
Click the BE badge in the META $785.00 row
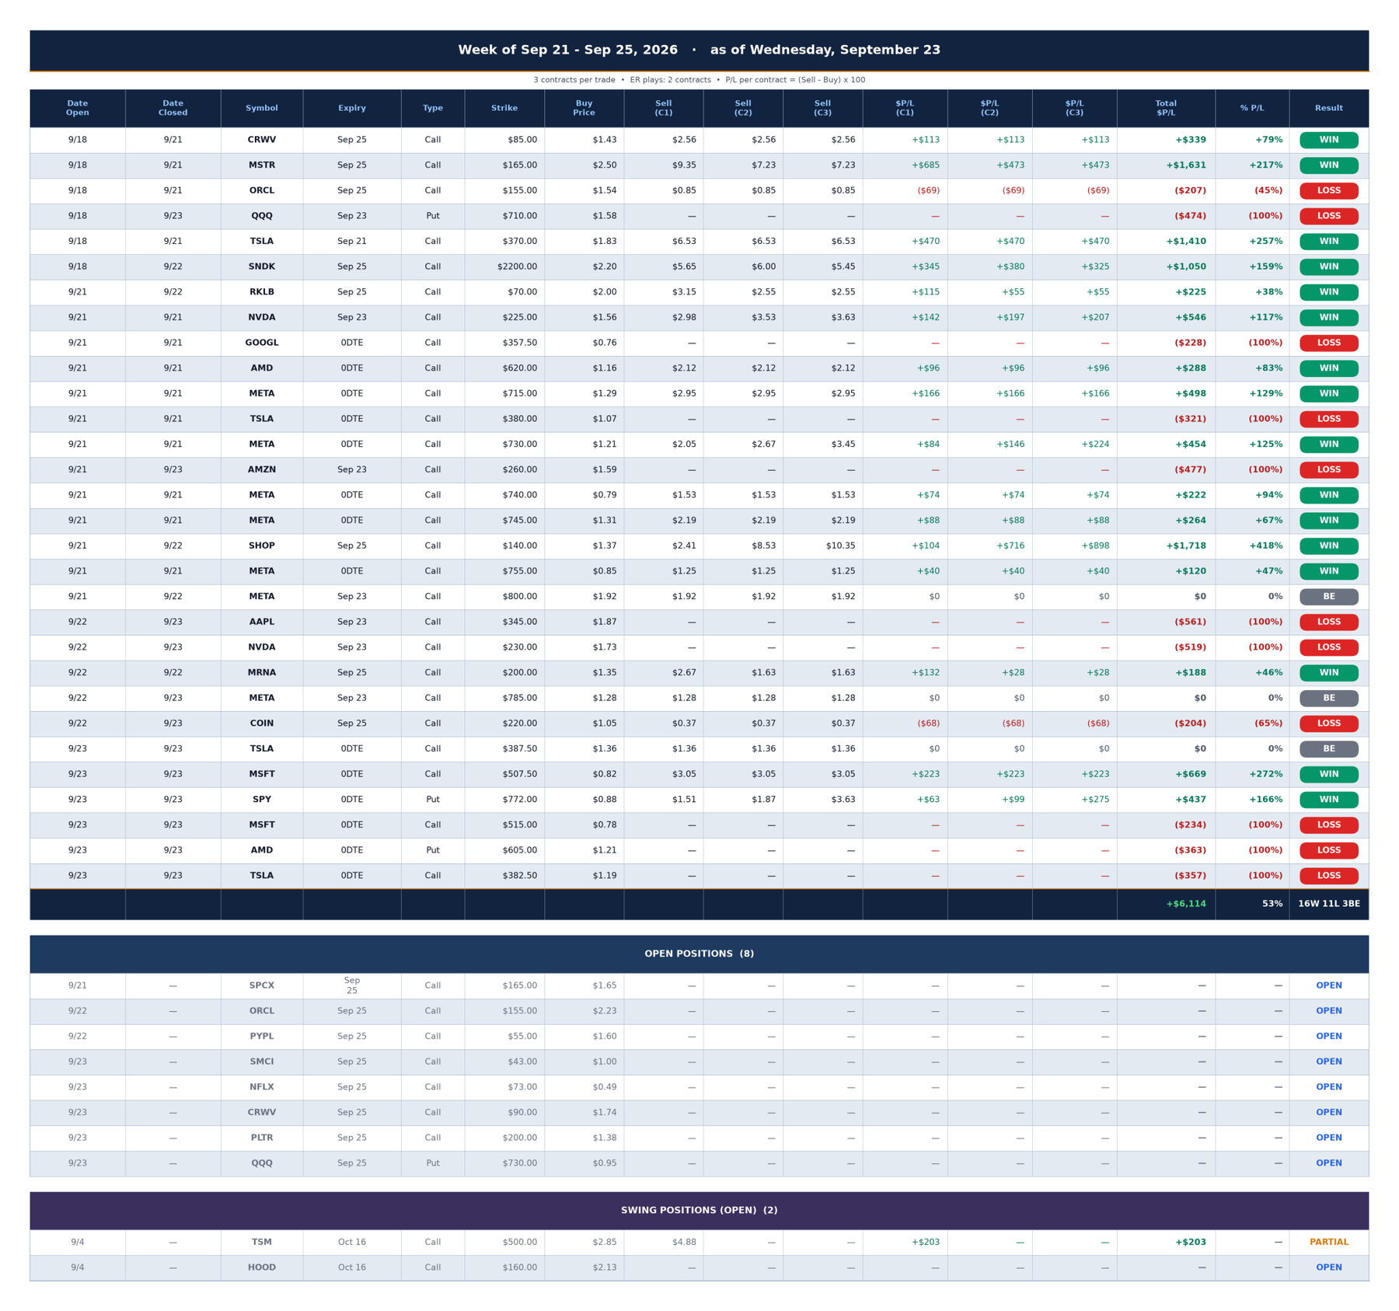pos(1329,698)
